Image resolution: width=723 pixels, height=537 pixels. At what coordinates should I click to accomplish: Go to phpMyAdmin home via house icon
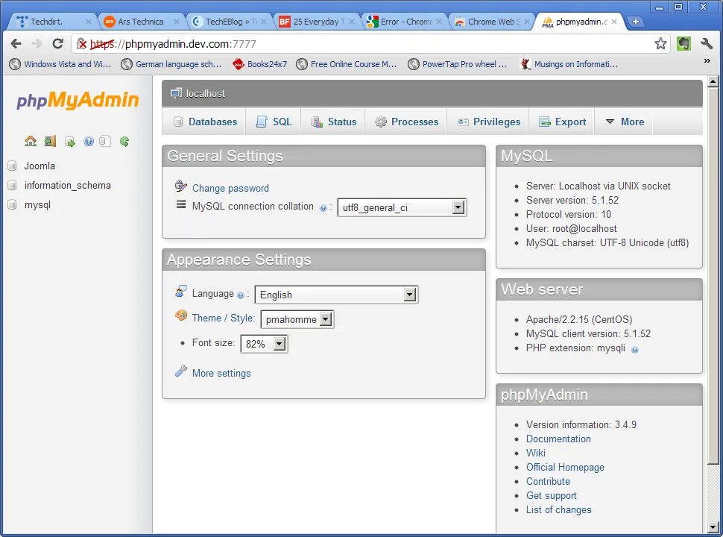31,141
